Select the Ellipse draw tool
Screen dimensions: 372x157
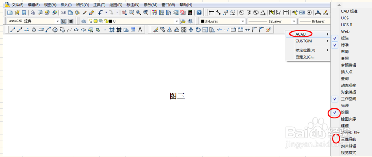pos(76,30)
